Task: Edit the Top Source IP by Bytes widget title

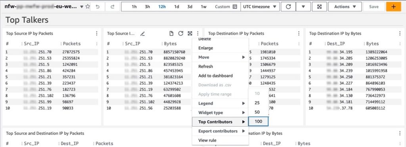Action: click(x=143, y=34)
